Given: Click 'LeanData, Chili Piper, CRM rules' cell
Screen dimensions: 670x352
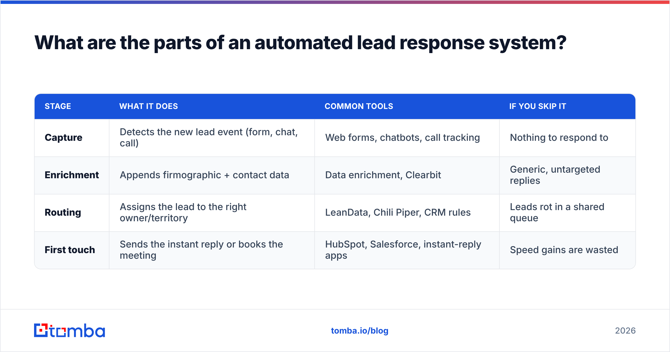Looking at the screenshot, I should [x=407, y=213].
